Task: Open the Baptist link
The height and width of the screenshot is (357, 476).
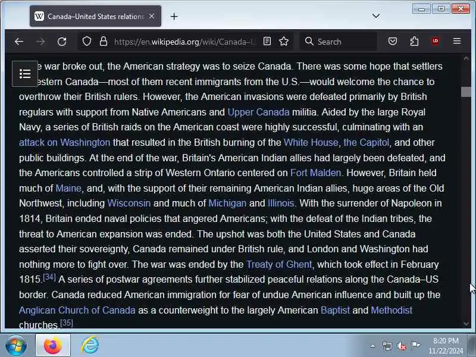Action: [x=335, y=310]
